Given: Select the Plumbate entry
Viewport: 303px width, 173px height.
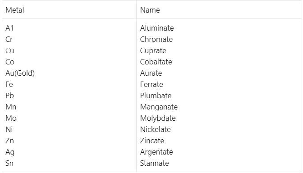Looking at the screenshot, I should tap(156, 96).
